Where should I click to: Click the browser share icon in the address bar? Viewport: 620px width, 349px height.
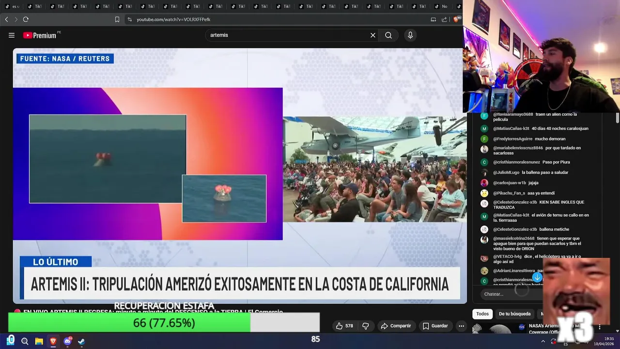click(444, 19)
